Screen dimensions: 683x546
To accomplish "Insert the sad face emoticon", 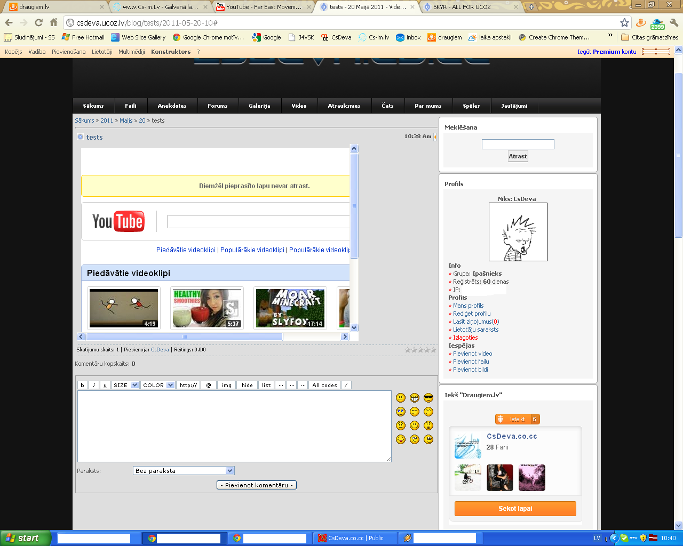I will coord(401,425).
